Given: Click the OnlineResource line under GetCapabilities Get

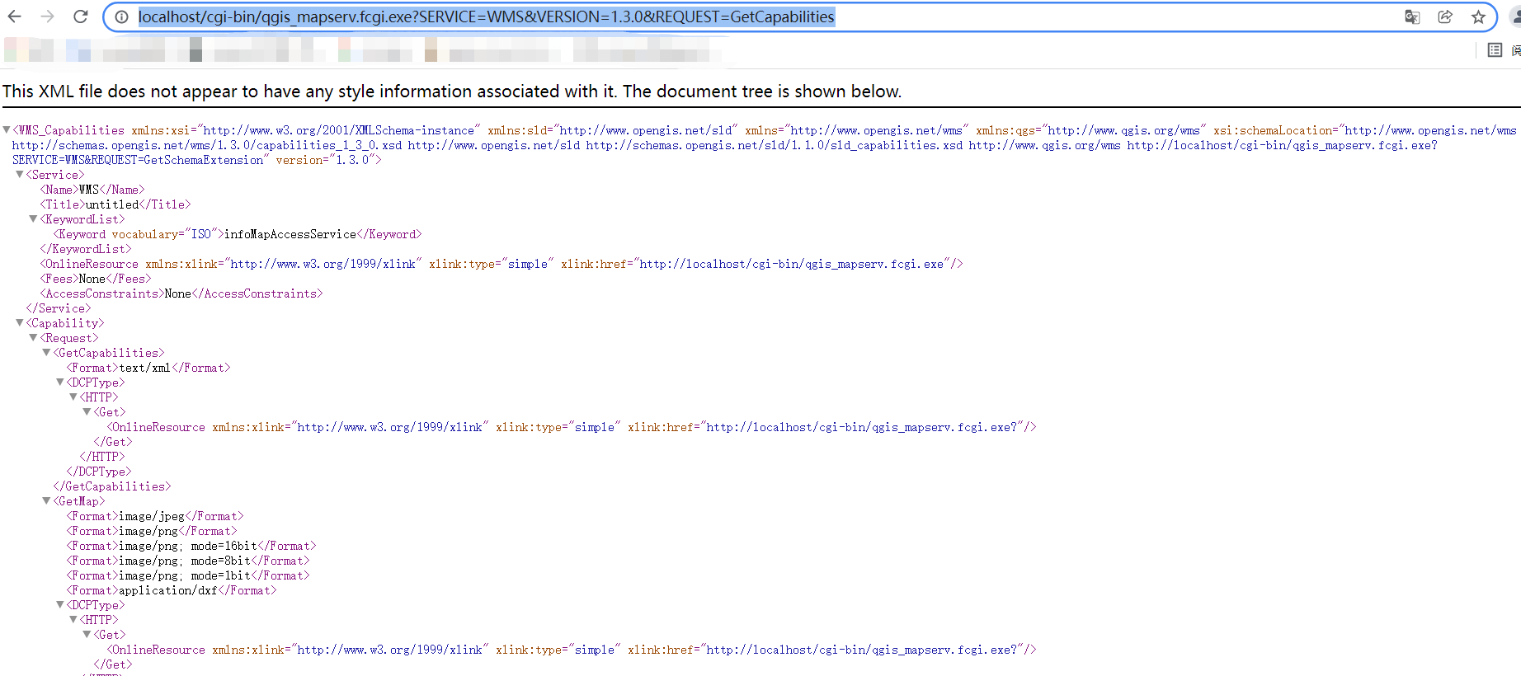Looking at the screenshot, I should pos(572,427).
